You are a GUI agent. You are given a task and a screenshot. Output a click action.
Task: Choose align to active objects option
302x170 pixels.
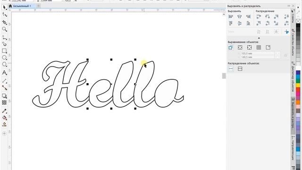[x=231, y=47]
